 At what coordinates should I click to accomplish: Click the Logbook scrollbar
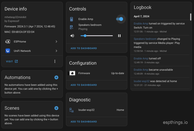(190, 17)
